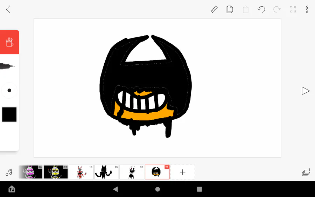Tap the bottom-left system bar icon
The height and width of the screenshot is (197, 315).
[x=12, y=189]
